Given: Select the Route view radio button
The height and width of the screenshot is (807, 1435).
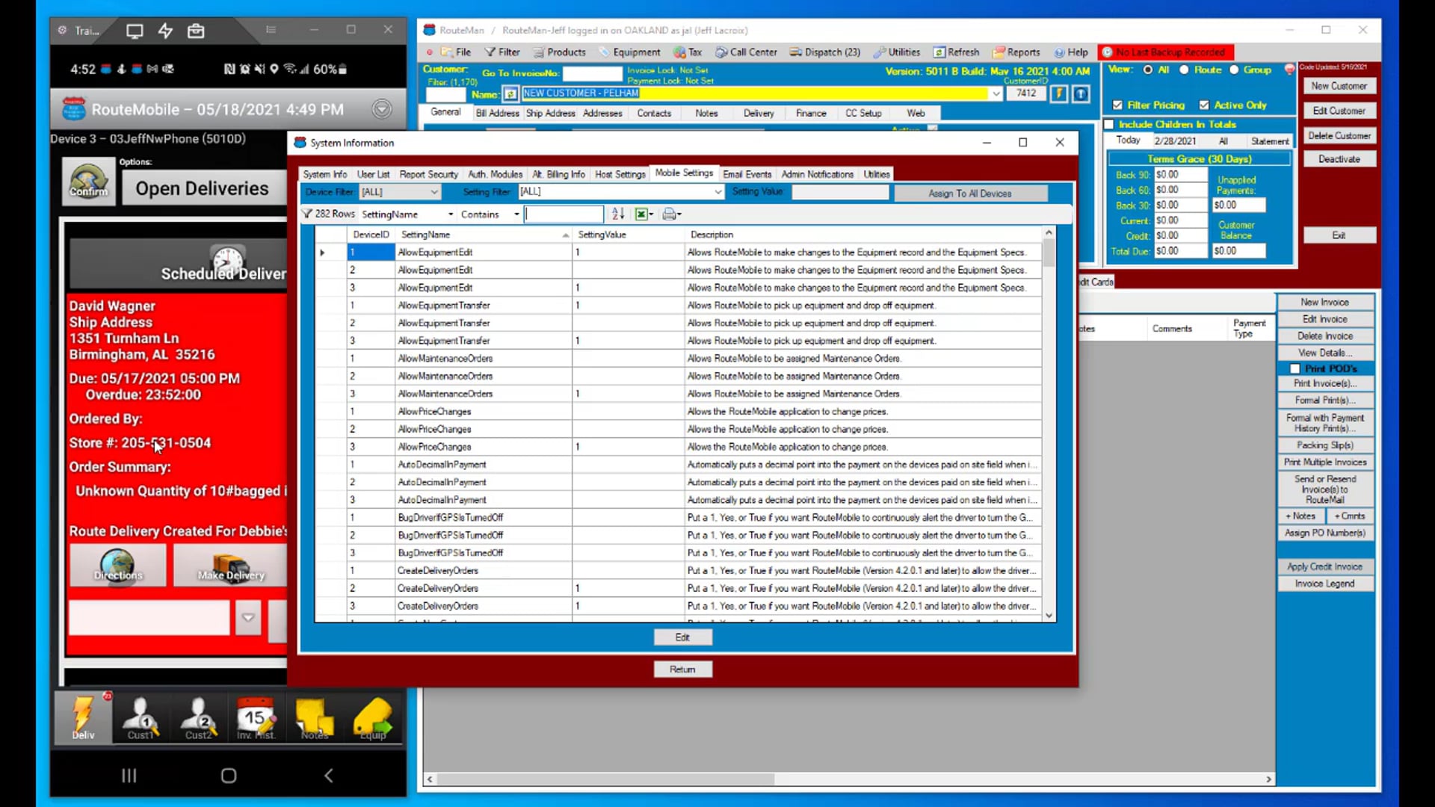Looking at the screenshot, I should (x=1184, y=69).
